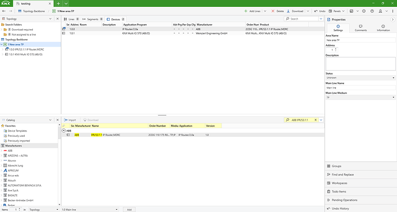This screenshot has width=397, height=212.
Task: Click the Main Line Name field
Action: click(x=361, y=88)
